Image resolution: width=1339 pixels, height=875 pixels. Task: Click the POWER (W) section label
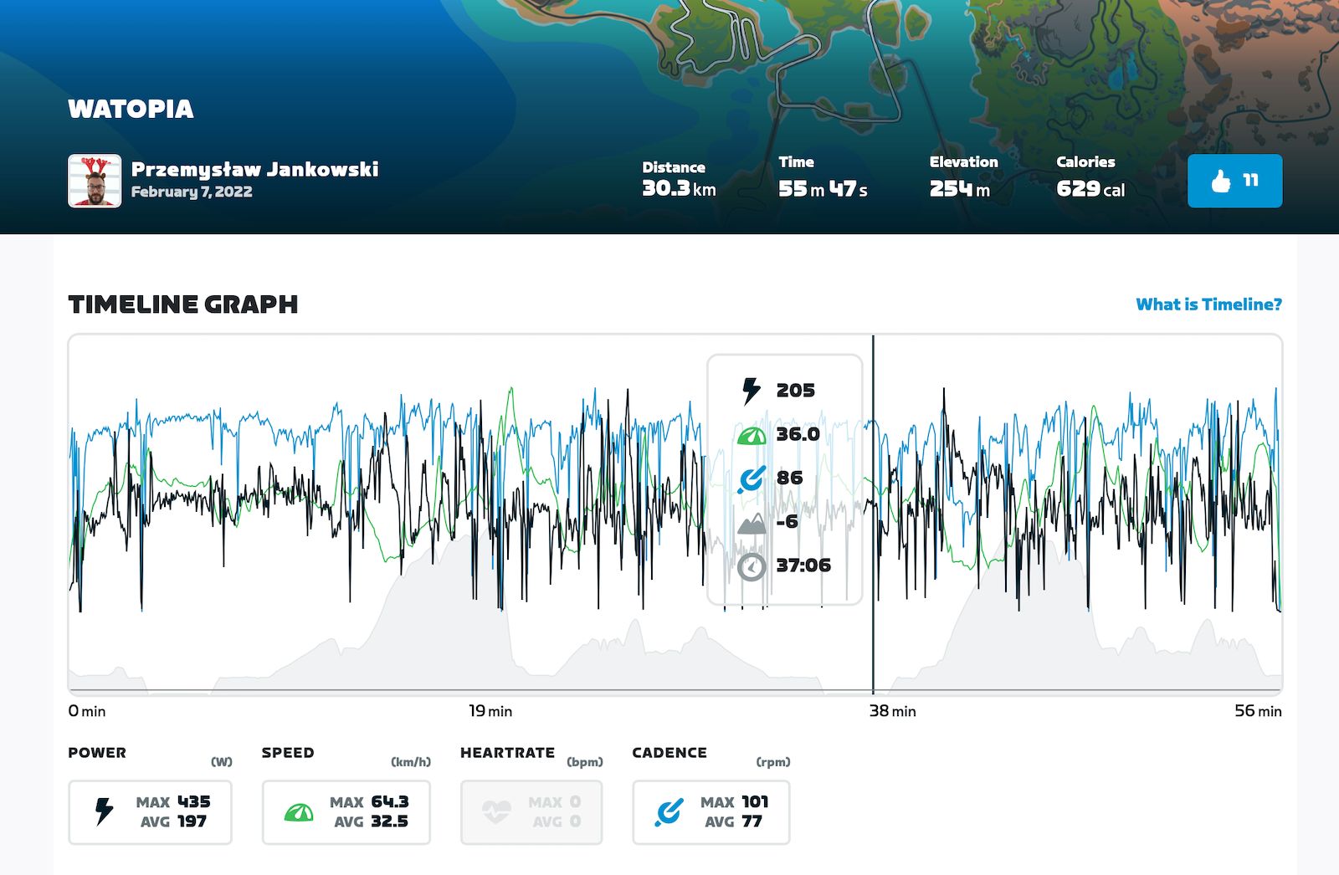[x=150, y=755]
